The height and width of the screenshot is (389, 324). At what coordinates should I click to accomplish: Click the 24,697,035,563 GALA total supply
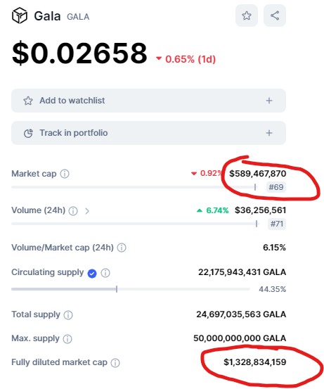click(x=241, y=314)
